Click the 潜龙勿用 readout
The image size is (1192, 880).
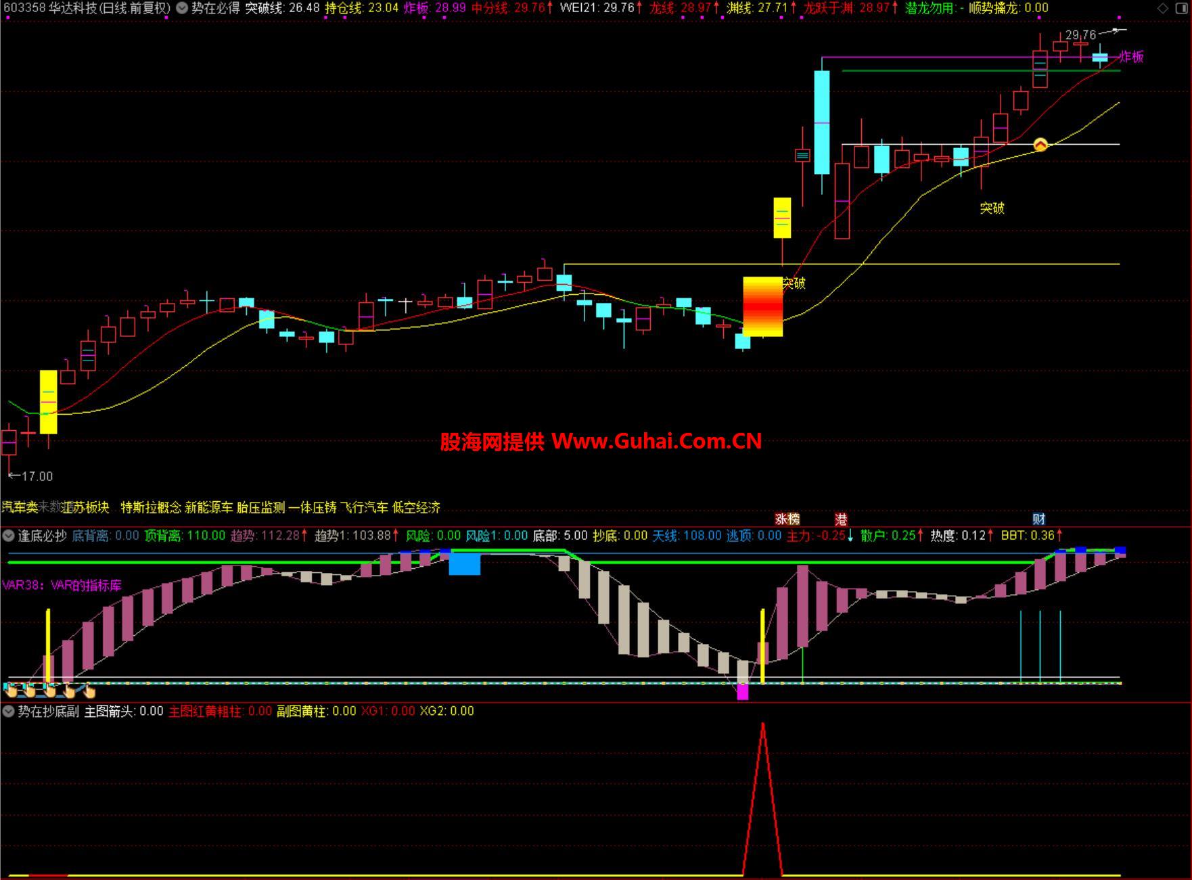pos(934,8)
